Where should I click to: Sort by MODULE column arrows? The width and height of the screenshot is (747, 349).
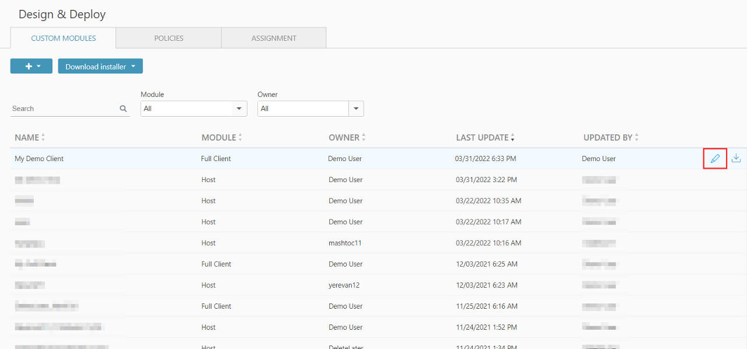point(240,138)
